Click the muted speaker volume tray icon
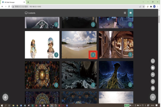This screenshot has width=161, height=107. (x=140, y=105)
